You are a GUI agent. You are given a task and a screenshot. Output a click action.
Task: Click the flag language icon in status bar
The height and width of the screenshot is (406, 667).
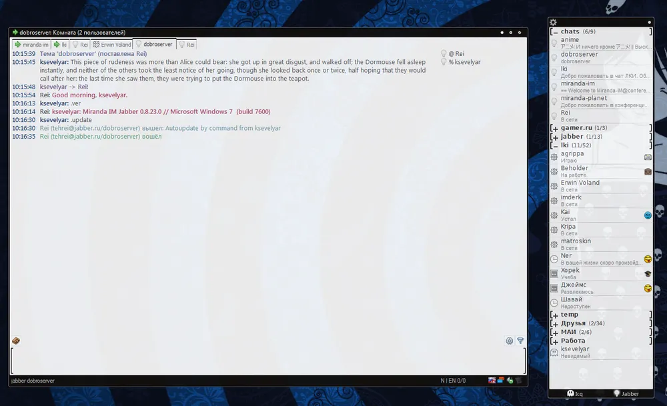pyautogui.click(x=492, y=381)
